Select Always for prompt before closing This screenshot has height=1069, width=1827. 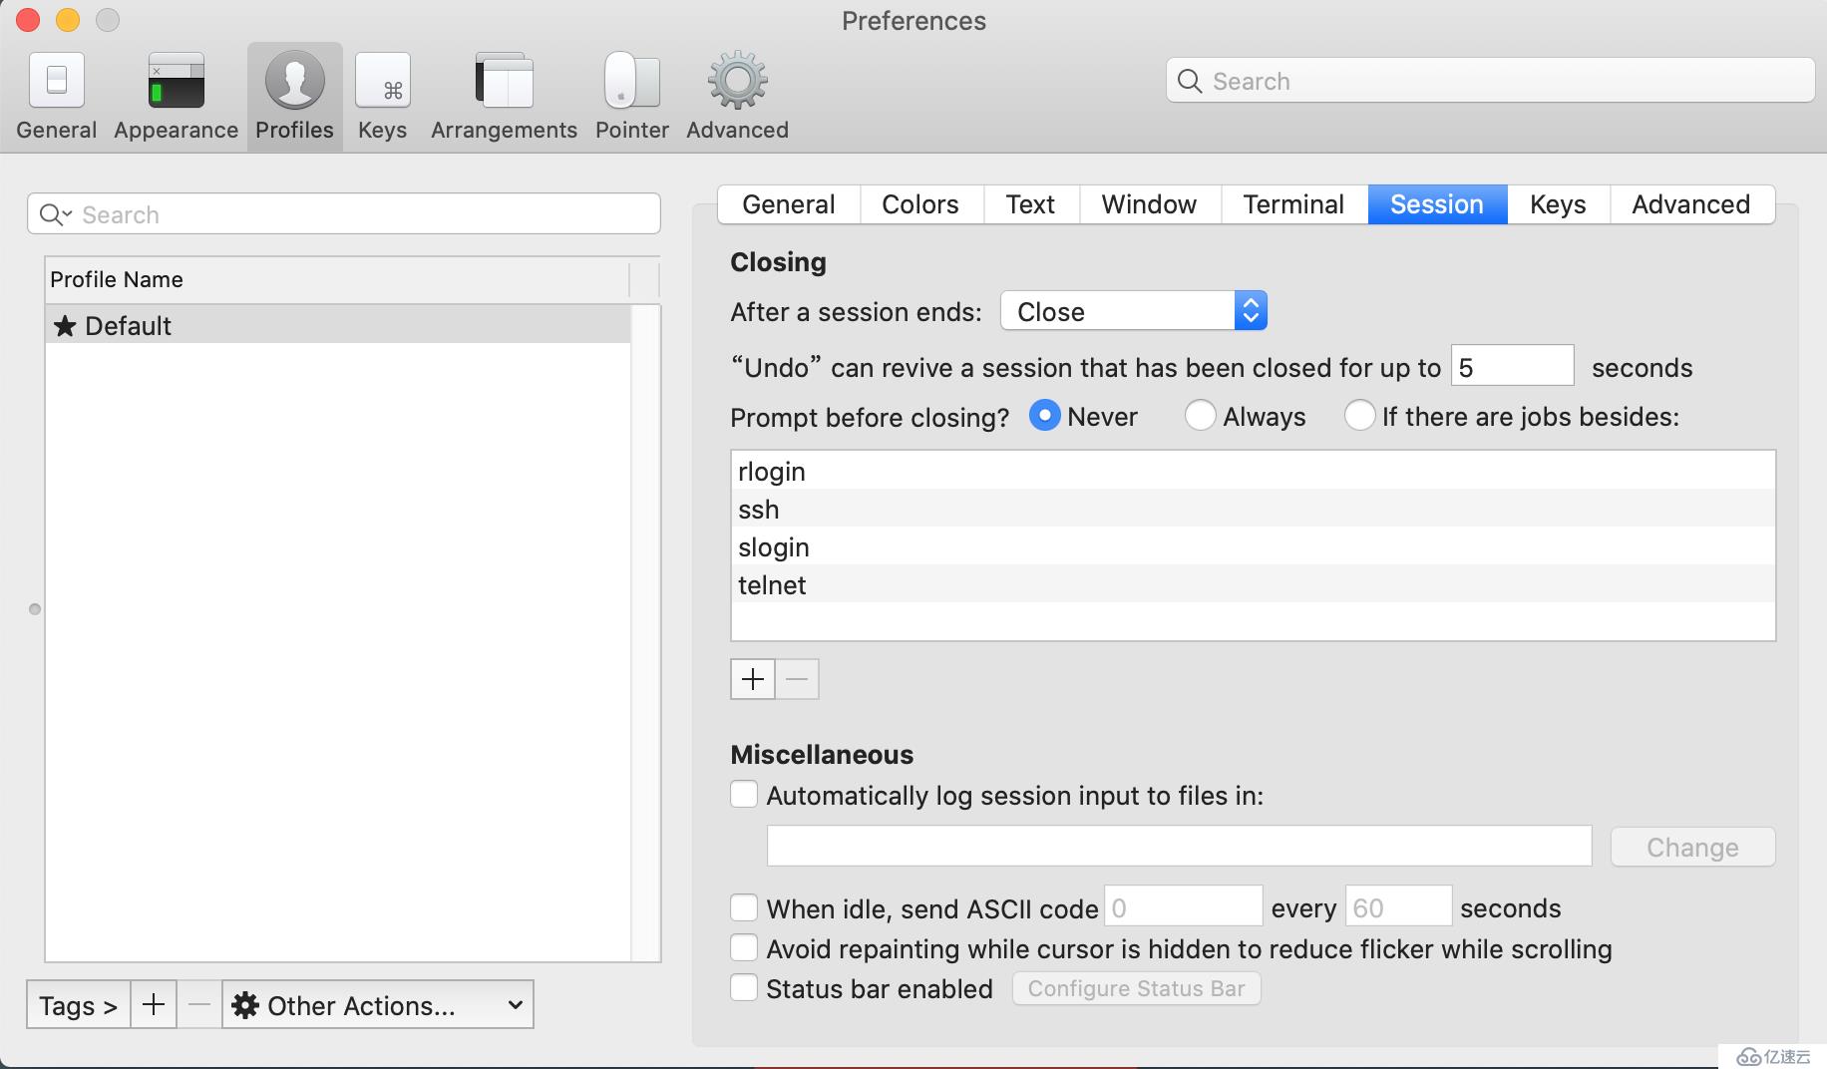click(1200, 415)
